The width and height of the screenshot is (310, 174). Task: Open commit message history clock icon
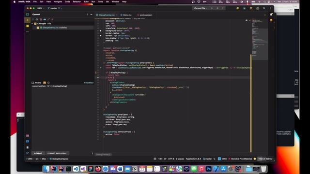[x=48, y=83]
